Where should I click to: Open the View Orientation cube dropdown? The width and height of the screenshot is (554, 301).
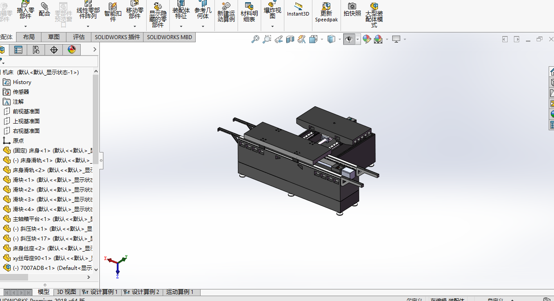322,40
